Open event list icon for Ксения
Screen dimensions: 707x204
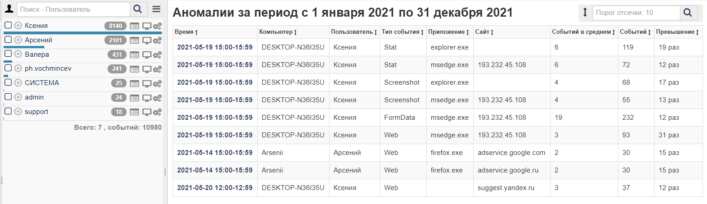coord(134,26)
